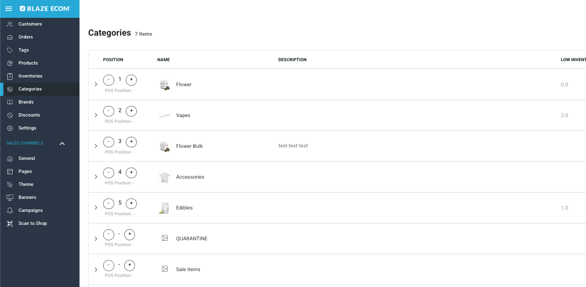Click plus button for Sale Items row

[x=130, y=265]
